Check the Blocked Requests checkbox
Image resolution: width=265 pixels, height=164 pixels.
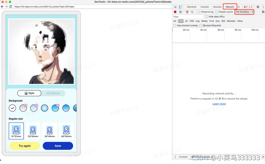click(x=201, y=25)
